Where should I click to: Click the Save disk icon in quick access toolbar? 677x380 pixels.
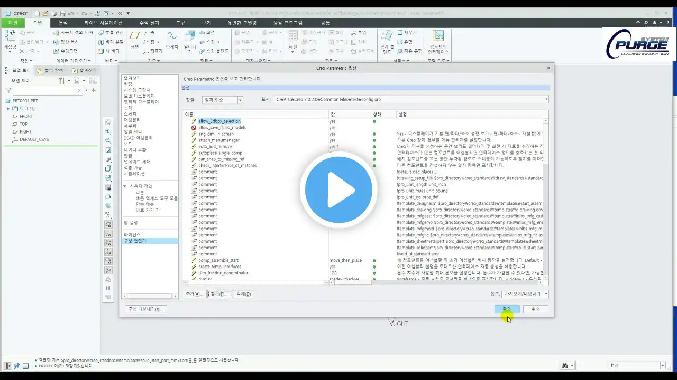[62, 13]
